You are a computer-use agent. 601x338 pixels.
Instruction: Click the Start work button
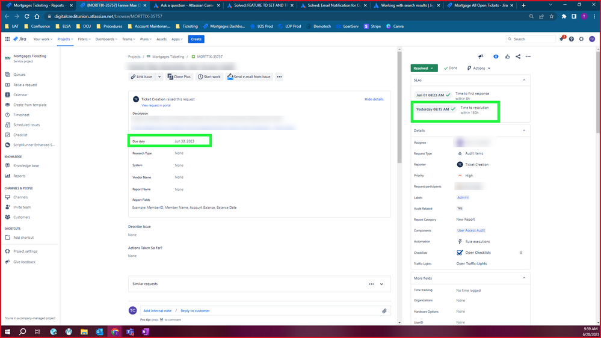tap(209, 76)
